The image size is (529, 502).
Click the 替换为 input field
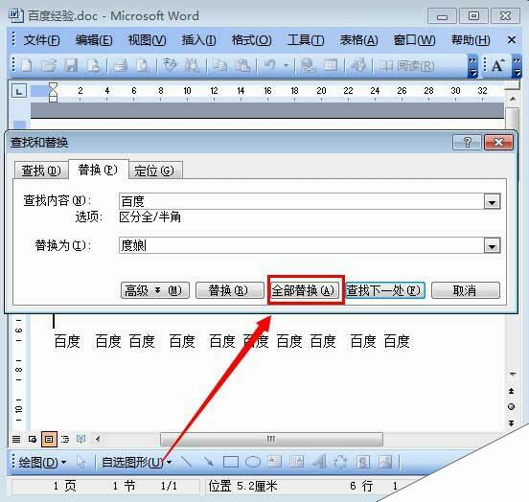click(301, 245)
